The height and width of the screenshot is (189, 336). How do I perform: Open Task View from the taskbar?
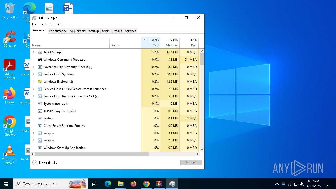click(x=94, y=184)
